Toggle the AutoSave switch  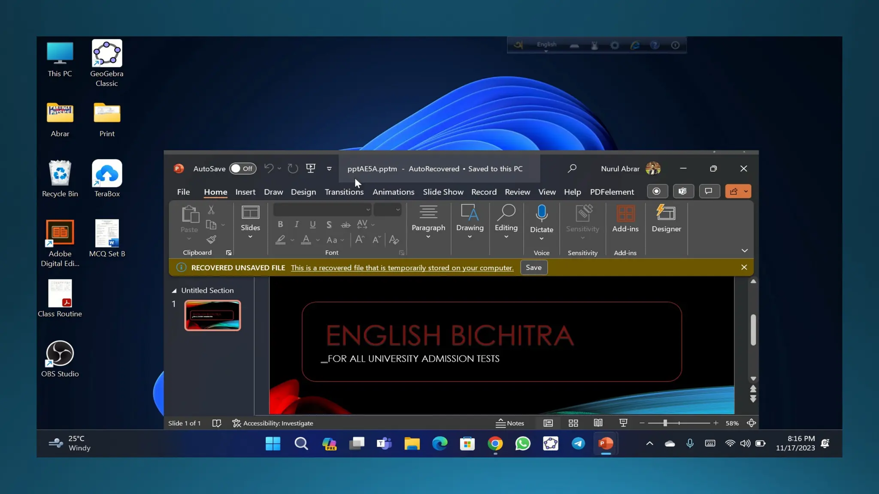[x=242, y=169]
